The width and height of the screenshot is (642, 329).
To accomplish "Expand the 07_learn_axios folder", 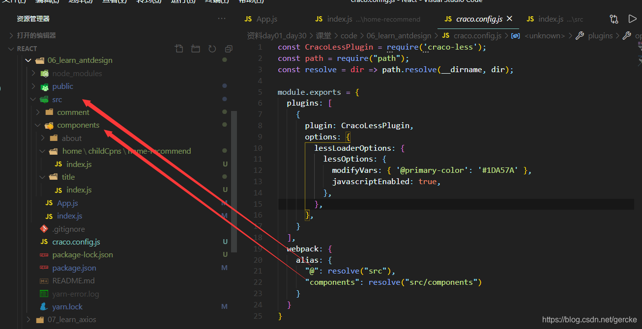I will pyautogui.click(x=28, y=320).
